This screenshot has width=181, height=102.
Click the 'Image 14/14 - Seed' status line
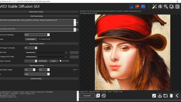(x=101, y=92)
